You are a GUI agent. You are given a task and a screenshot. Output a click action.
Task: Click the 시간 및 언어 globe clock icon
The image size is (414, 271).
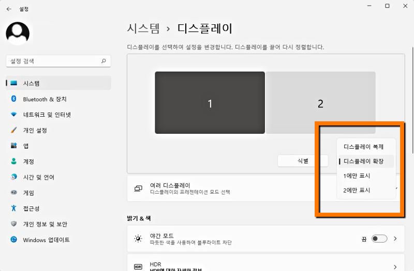pyautogui.click(x=14, y=177)
